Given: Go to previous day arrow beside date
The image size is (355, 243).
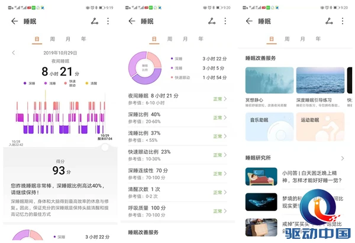Looking at the screenshot, I should pos(14,53).
